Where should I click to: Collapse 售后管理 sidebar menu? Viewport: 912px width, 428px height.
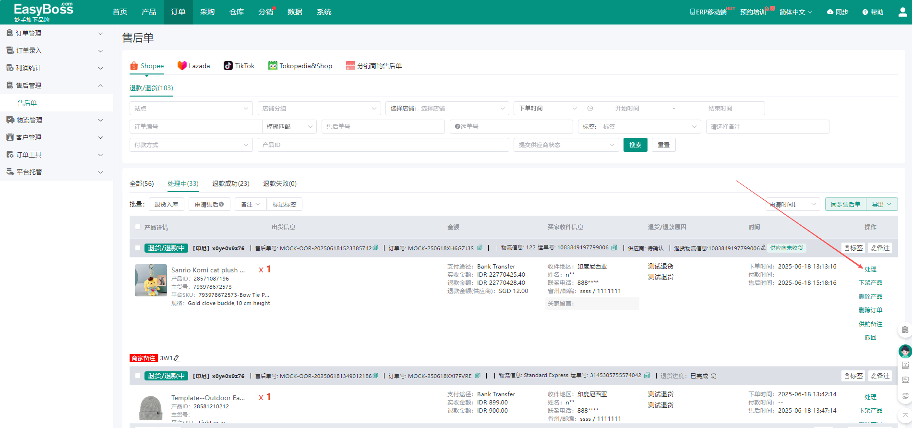click(56, 86)
